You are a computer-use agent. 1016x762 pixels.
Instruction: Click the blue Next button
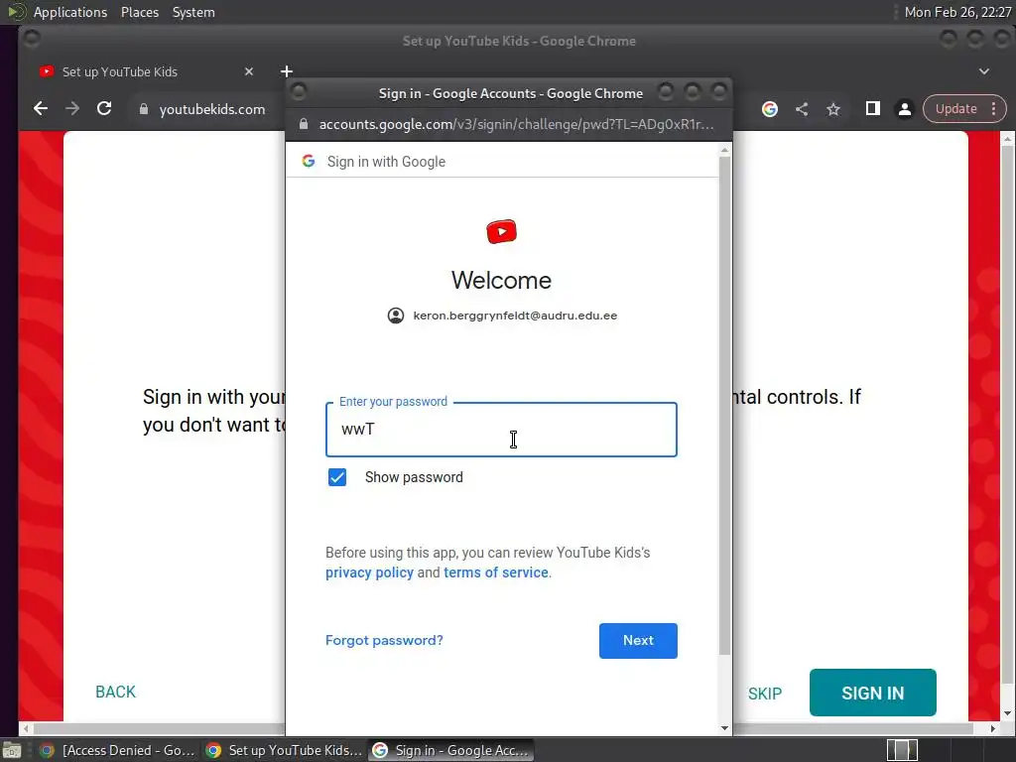tap(638, 641)
